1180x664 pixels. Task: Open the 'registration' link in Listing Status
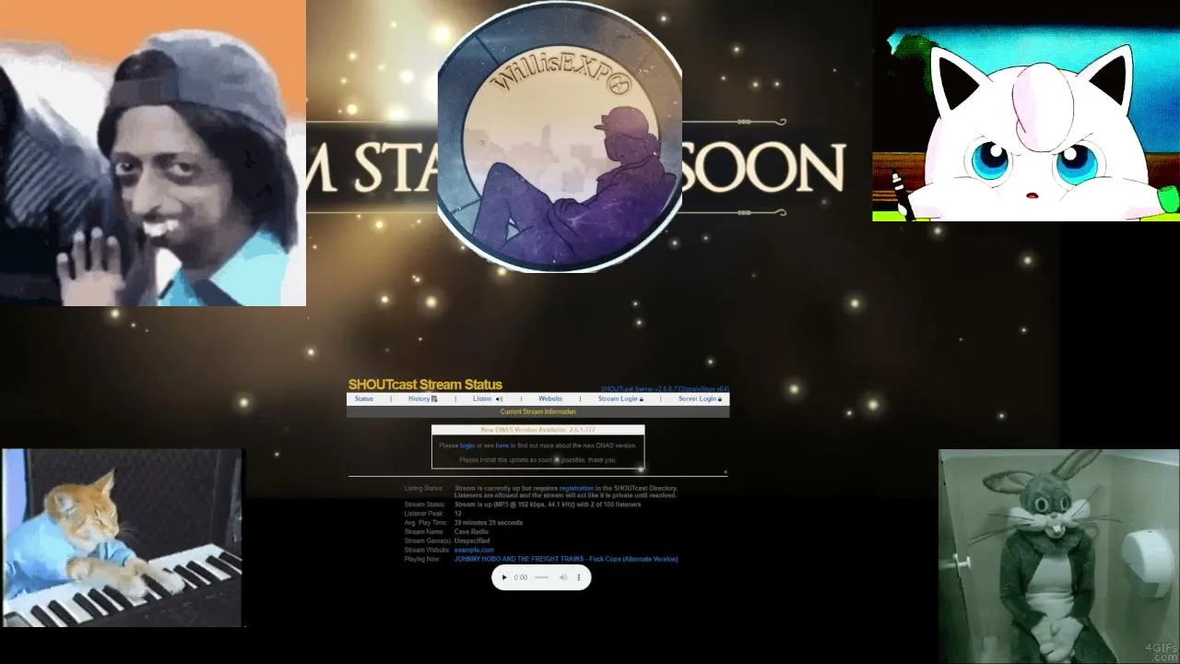tap(576, 488)
